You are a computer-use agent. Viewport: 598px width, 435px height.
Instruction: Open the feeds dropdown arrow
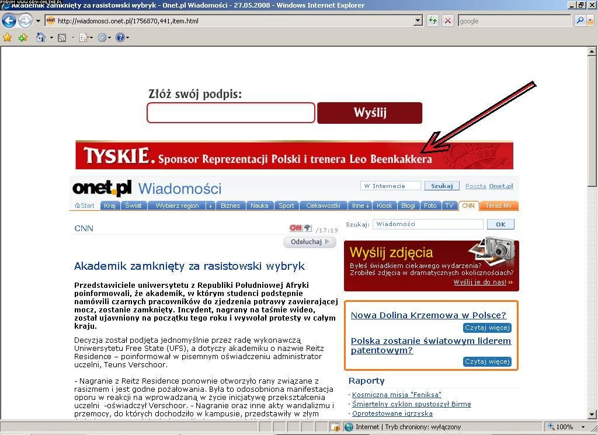73,38
